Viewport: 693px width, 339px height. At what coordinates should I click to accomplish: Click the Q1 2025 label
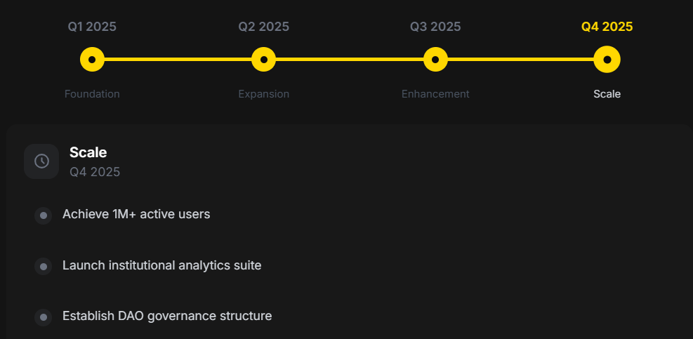(92, 27)
